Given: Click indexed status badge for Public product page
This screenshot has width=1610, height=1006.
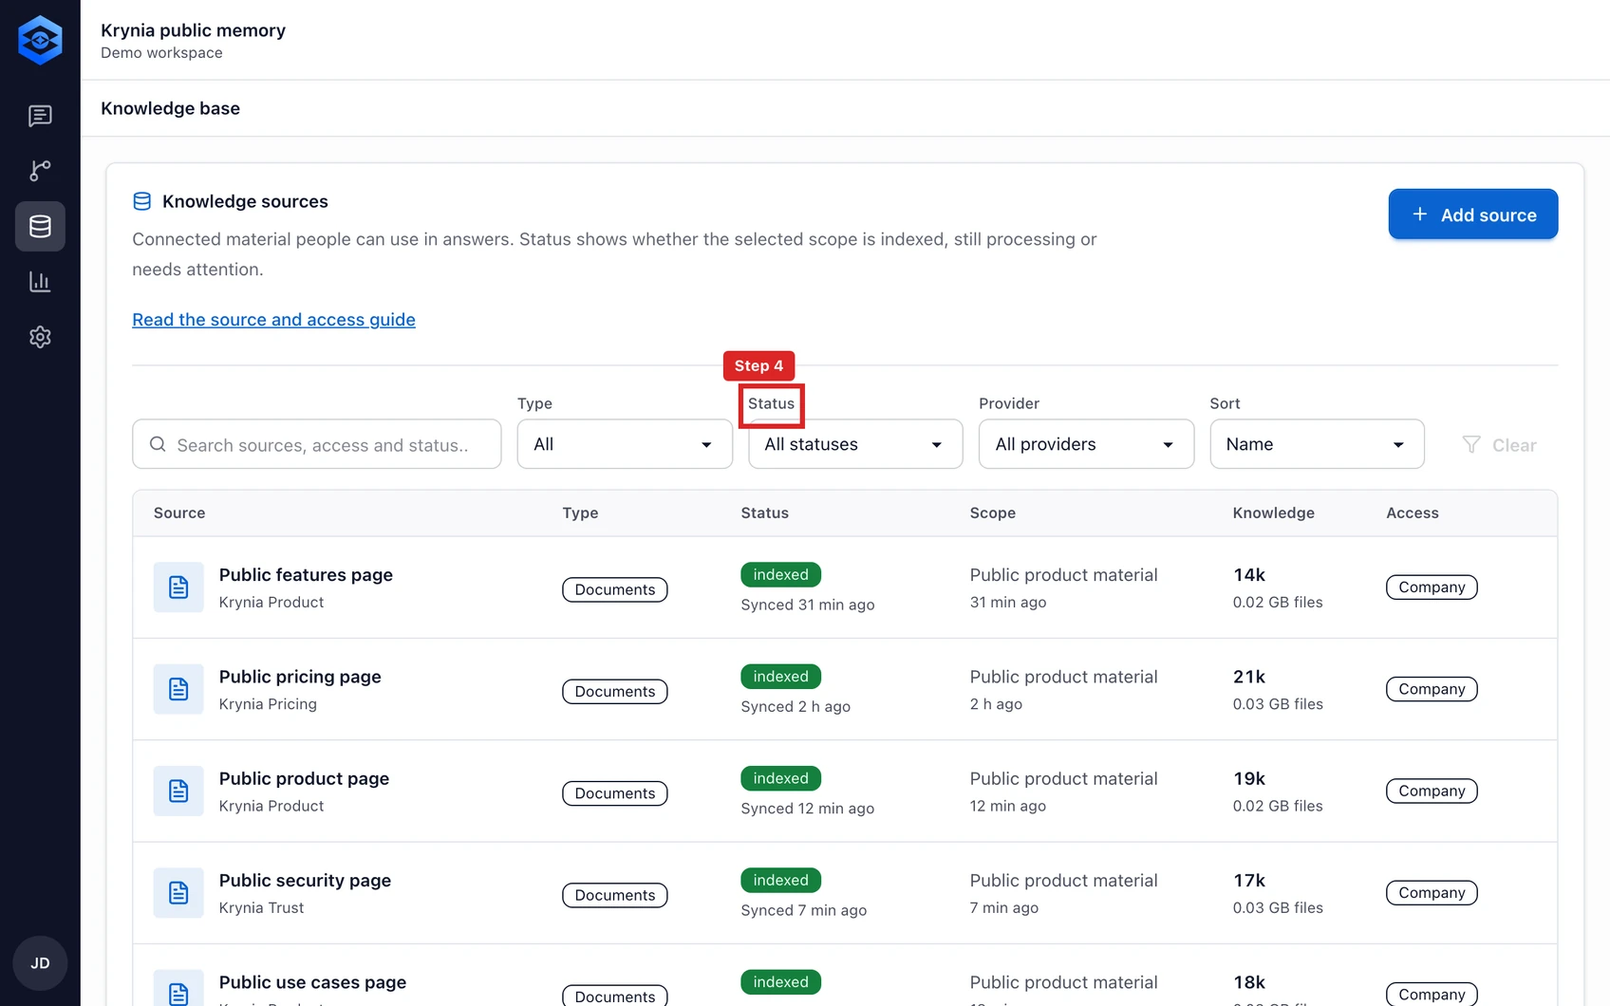Looking at the screenshot, I should pos(780,778).
